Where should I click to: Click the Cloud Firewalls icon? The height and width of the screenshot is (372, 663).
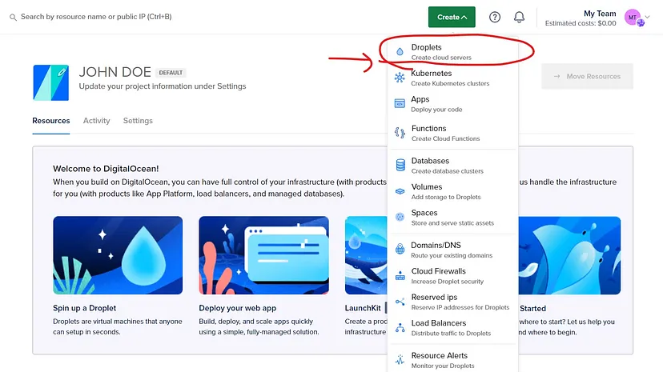click(x=400, y=276)
